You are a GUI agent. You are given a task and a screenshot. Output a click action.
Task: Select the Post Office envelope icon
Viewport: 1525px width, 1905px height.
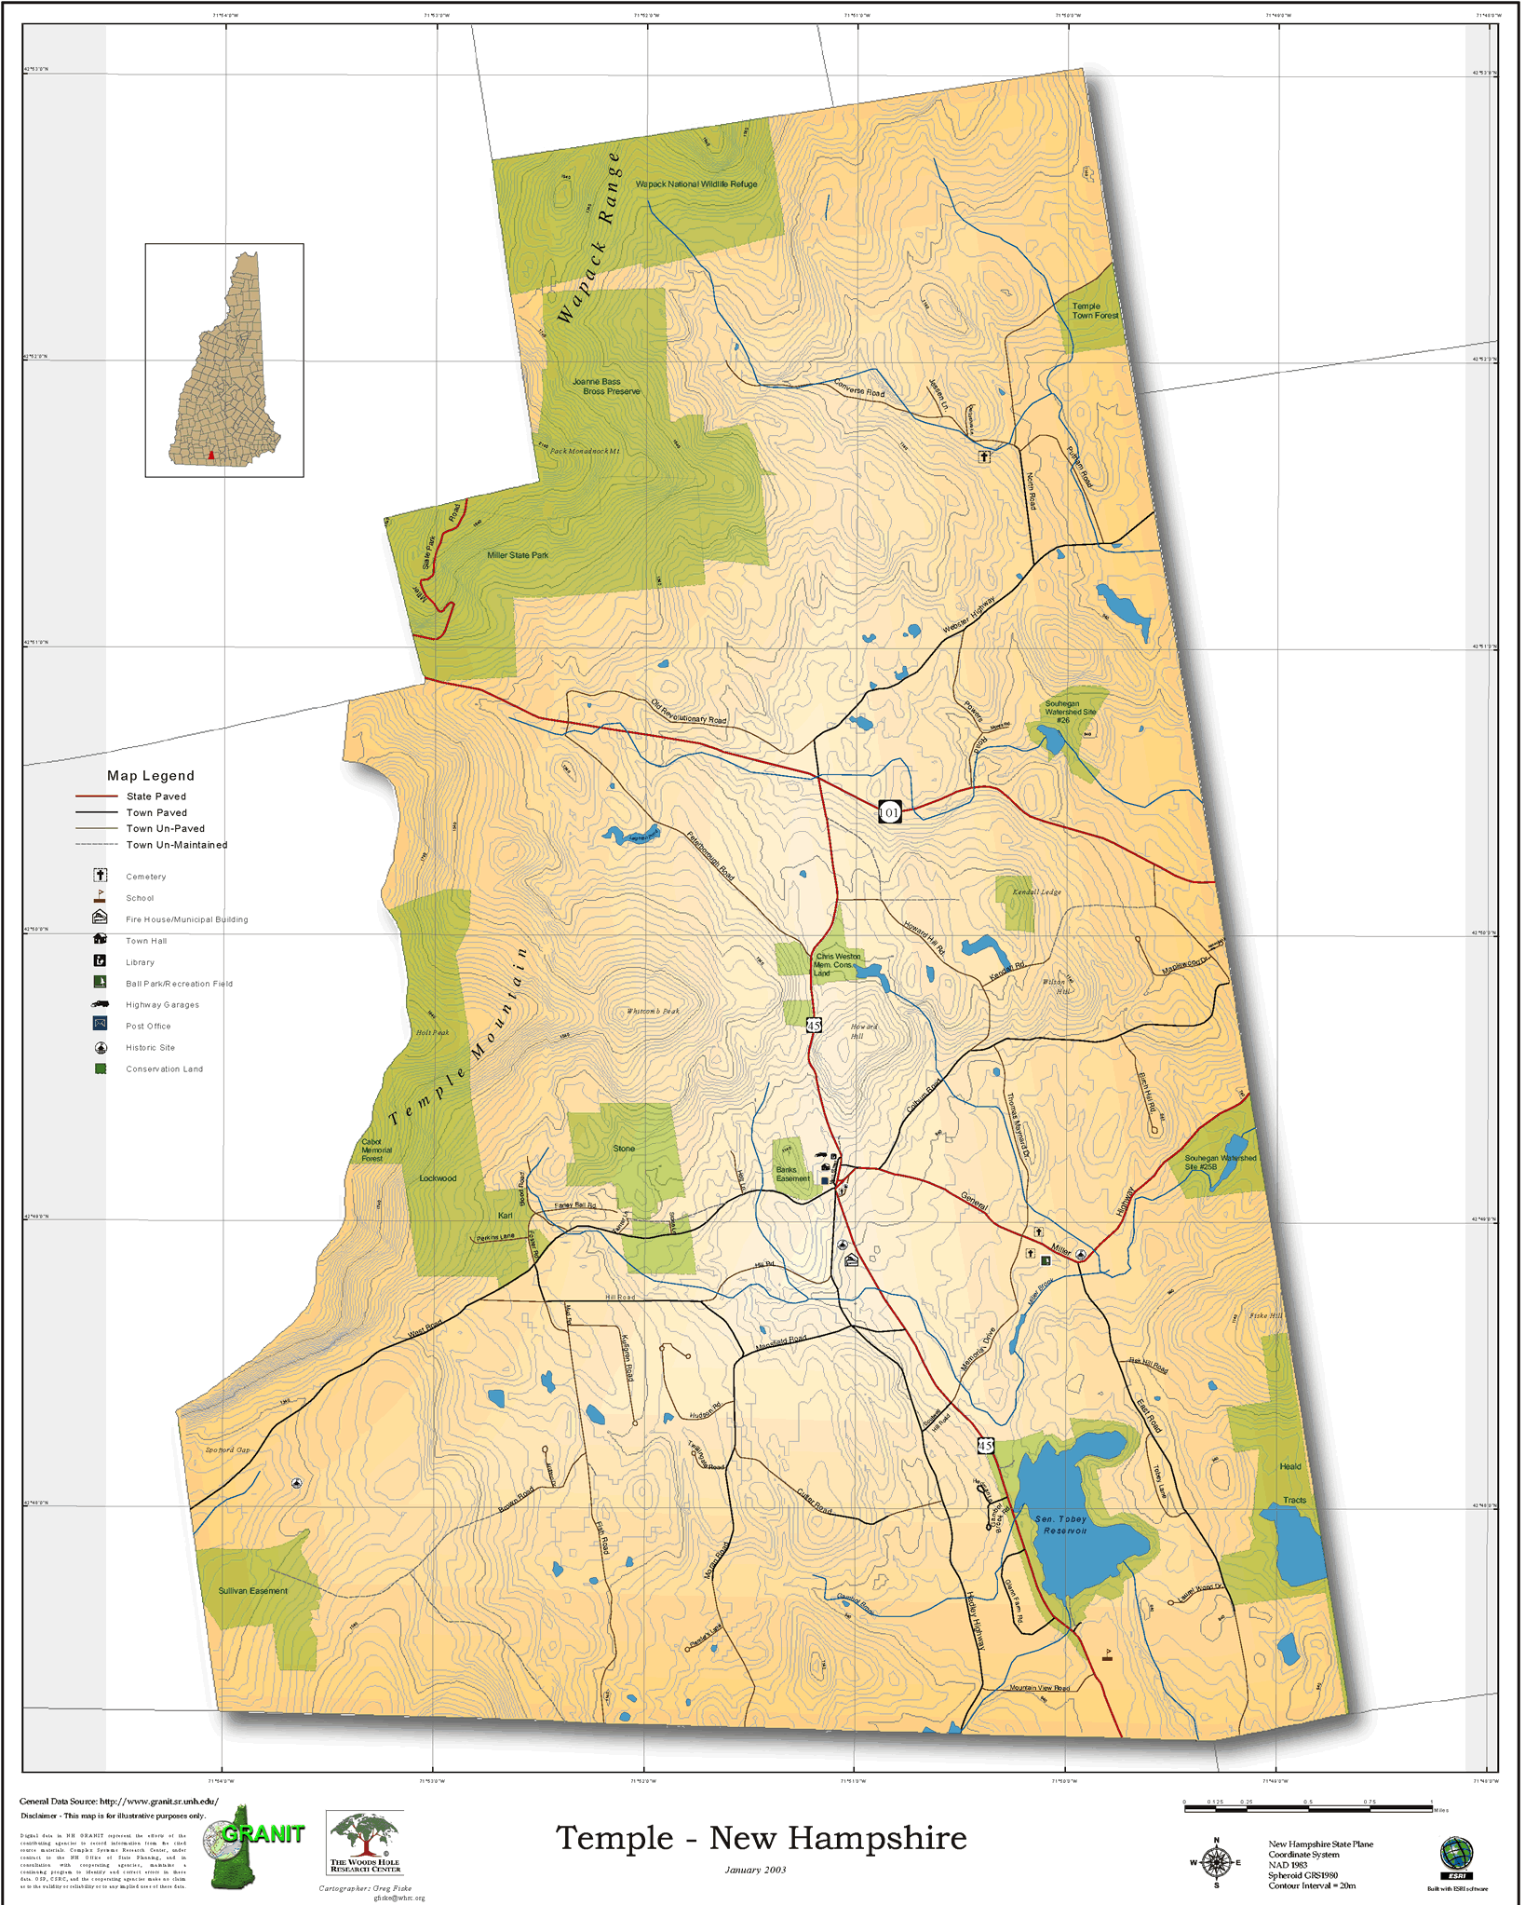101,1025
